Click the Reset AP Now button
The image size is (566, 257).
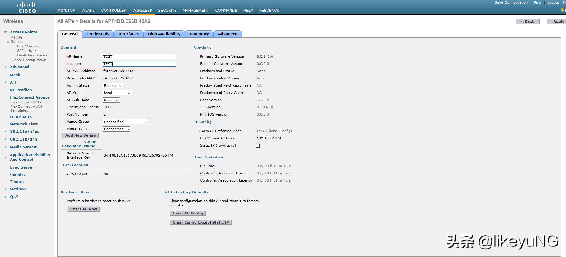(x=84, y=209)
